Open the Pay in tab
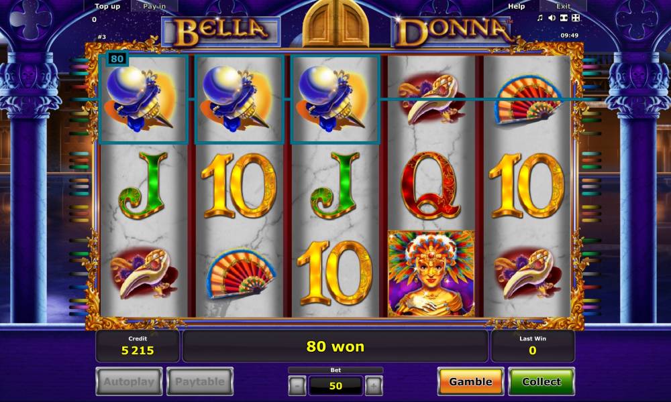Image resolution: width=671 pixels, height=402 pixels. point(154,6)
